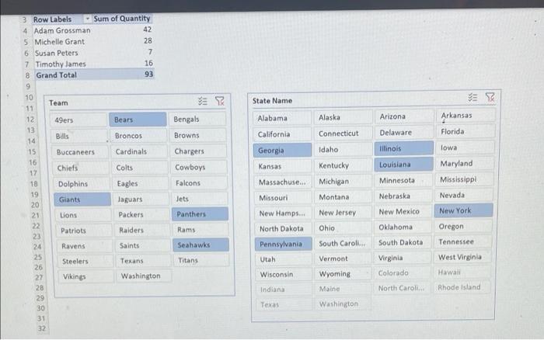Choose Patriots in the Team slicer
544x340 pixels.
click(x=84, y=231)
